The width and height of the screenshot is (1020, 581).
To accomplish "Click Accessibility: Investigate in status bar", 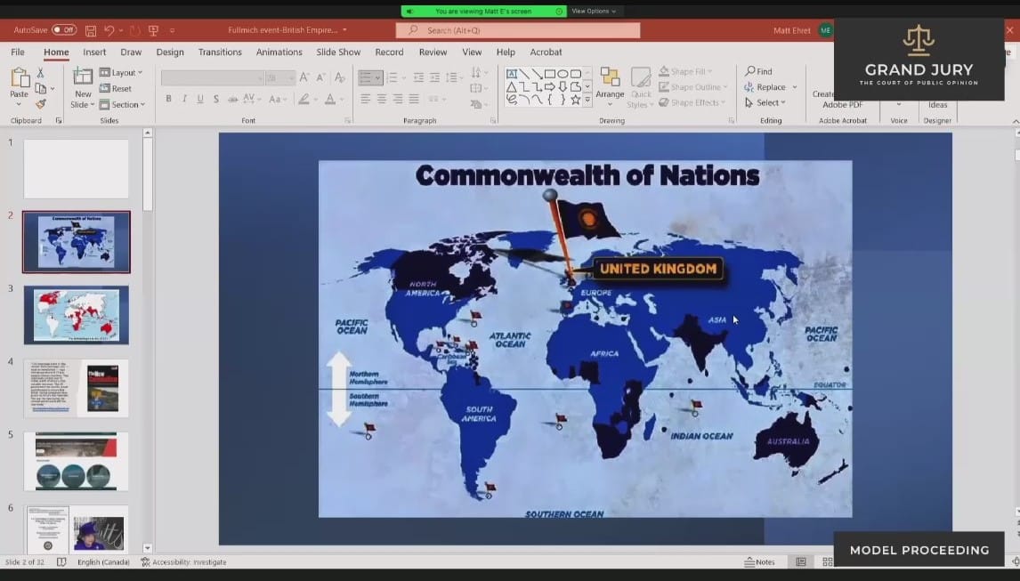I will coord(183,562).
